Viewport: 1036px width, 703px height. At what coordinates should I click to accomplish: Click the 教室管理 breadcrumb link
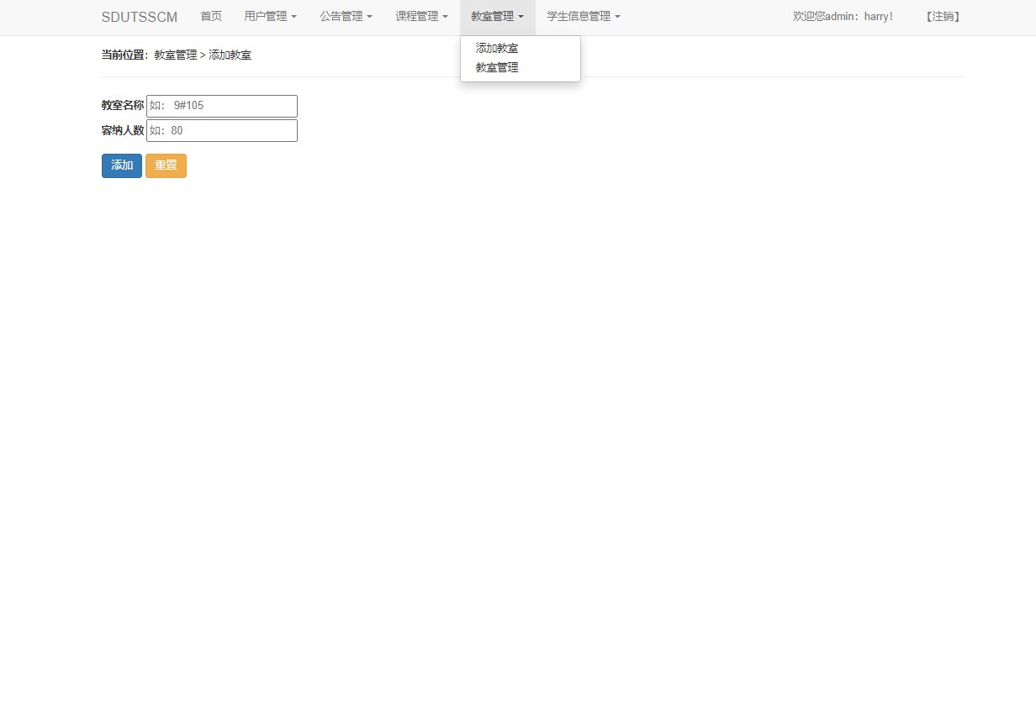[174, 54]
